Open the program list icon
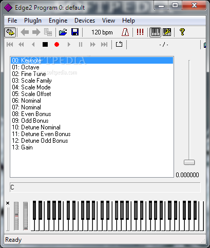Screen dimensions: 210x248 tap(48, 32)
